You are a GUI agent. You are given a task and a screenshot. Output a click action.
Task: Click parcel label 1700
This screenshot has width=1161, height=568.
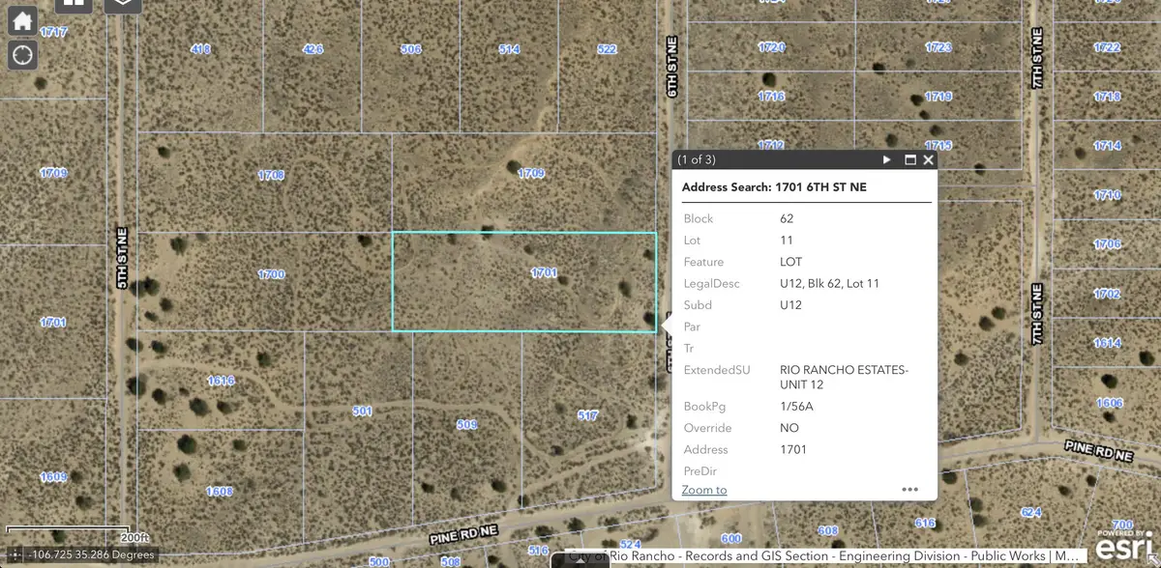[271, 274]
